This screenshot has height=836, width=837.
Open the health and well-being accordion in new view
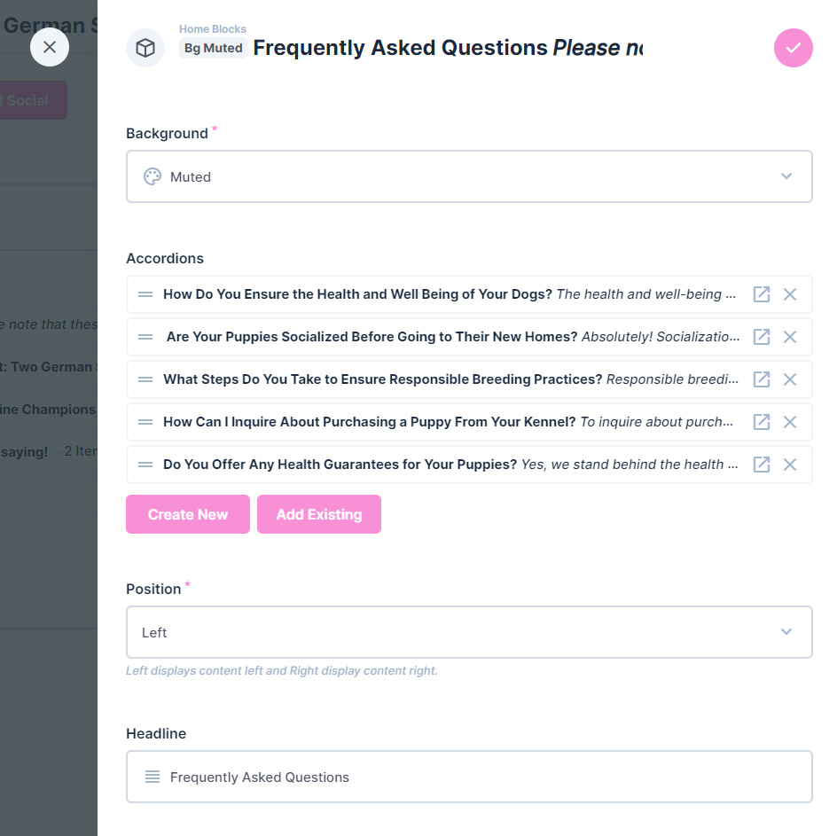tap(762, 294)
